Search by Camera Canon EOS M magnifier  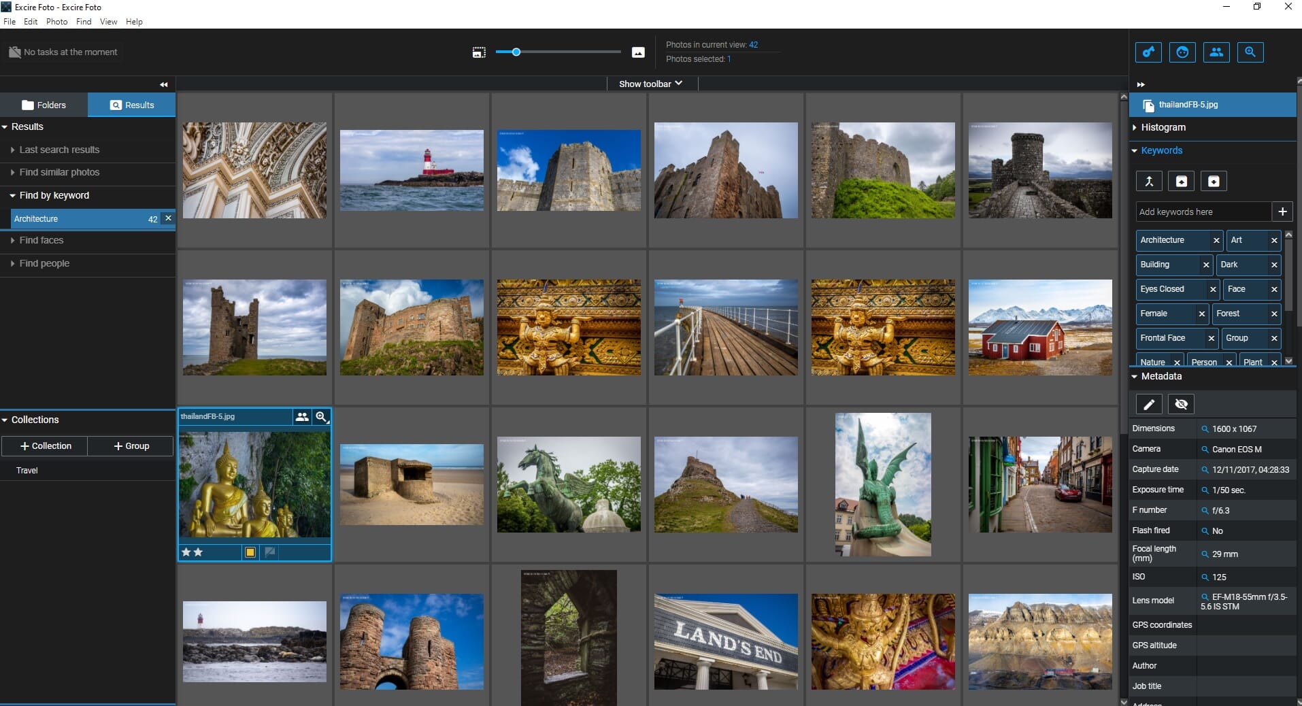point(1205,450)
